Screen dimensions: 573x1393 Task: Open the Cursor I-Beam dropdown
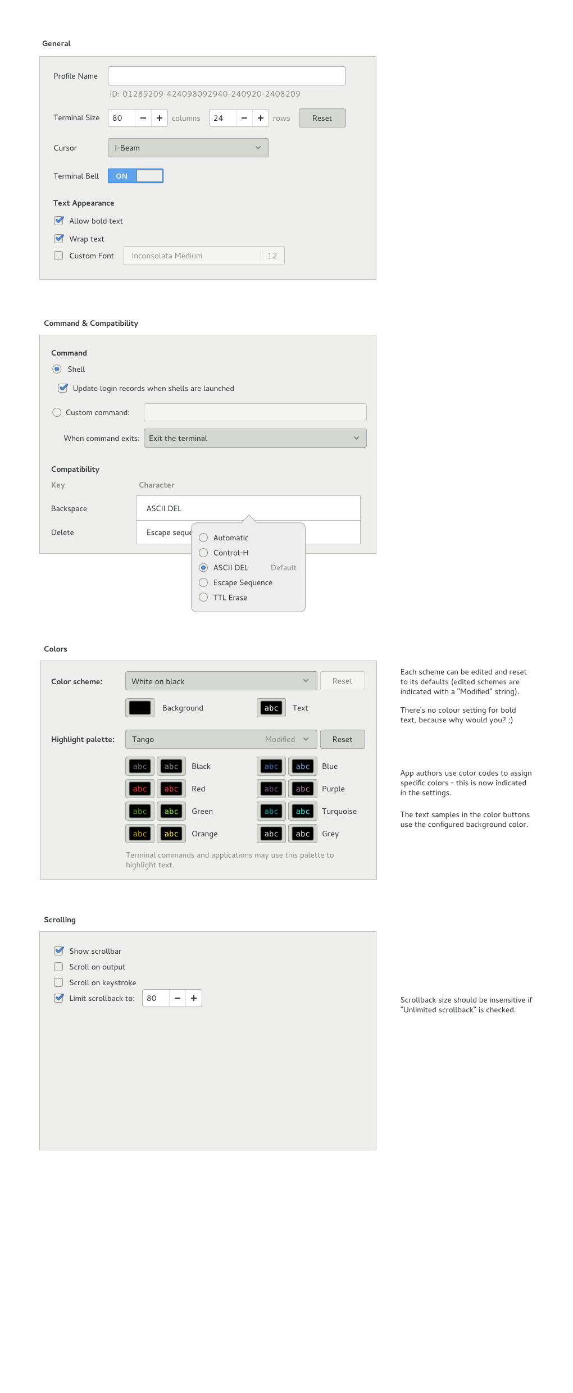(188, 148)
